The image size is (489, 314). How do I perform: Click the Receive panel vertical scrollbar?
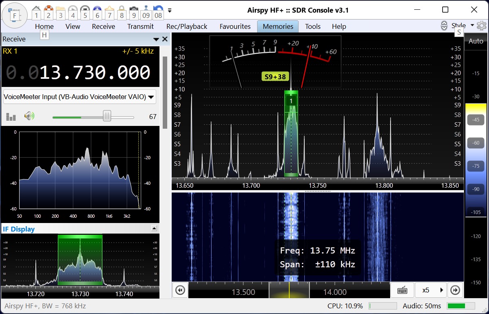coord(165,93)
